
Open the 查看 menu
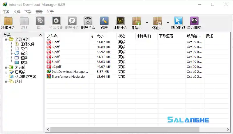coord(39,12)
